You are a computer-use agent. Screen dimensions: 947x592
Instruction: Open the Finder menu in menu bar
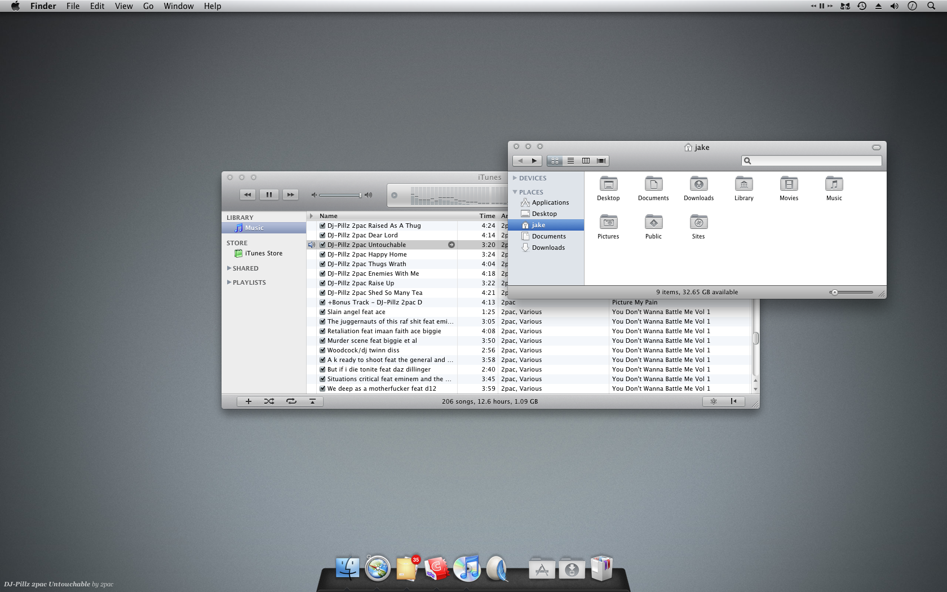43,6
